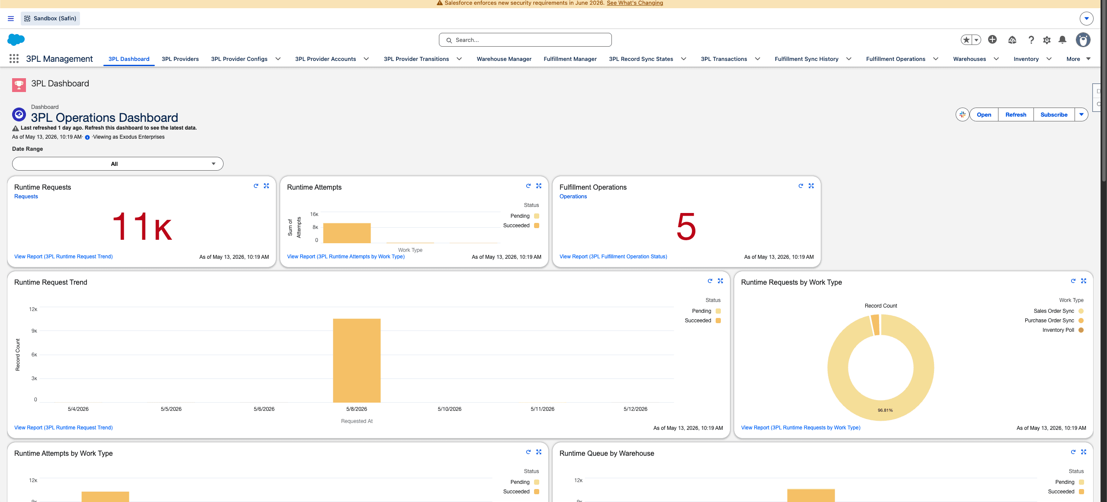Expand 3PL Transactions tab chevron

click(758, 59)
